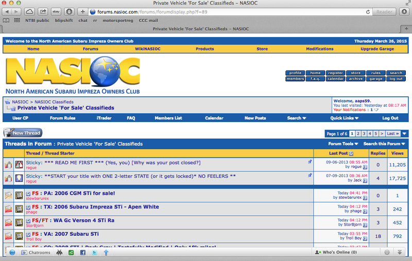This screenshot has height=261, width=412.
Task: Click the Twitter icon in bottom bar
Action: (x=95, y=253)
